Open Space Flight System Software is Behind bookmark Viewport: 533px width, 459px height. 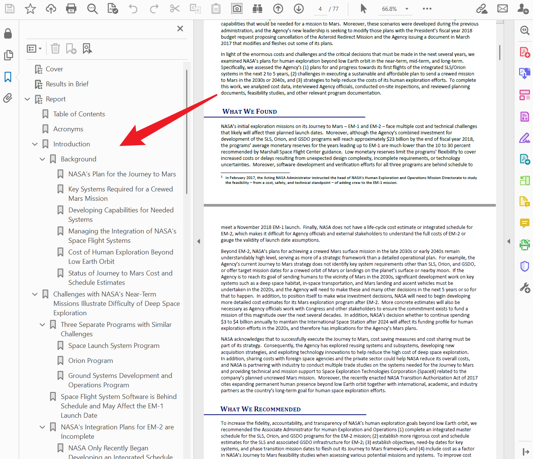click(119, 406)
